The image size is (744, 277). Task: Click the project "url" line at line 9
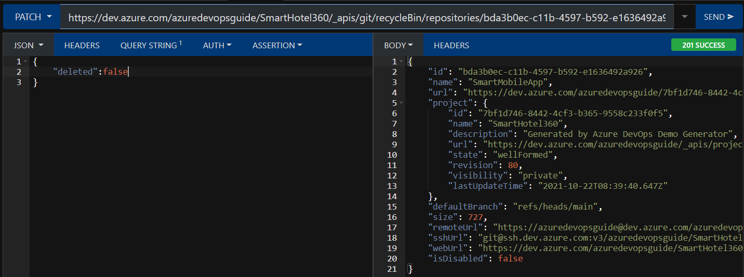coord(596,144)
